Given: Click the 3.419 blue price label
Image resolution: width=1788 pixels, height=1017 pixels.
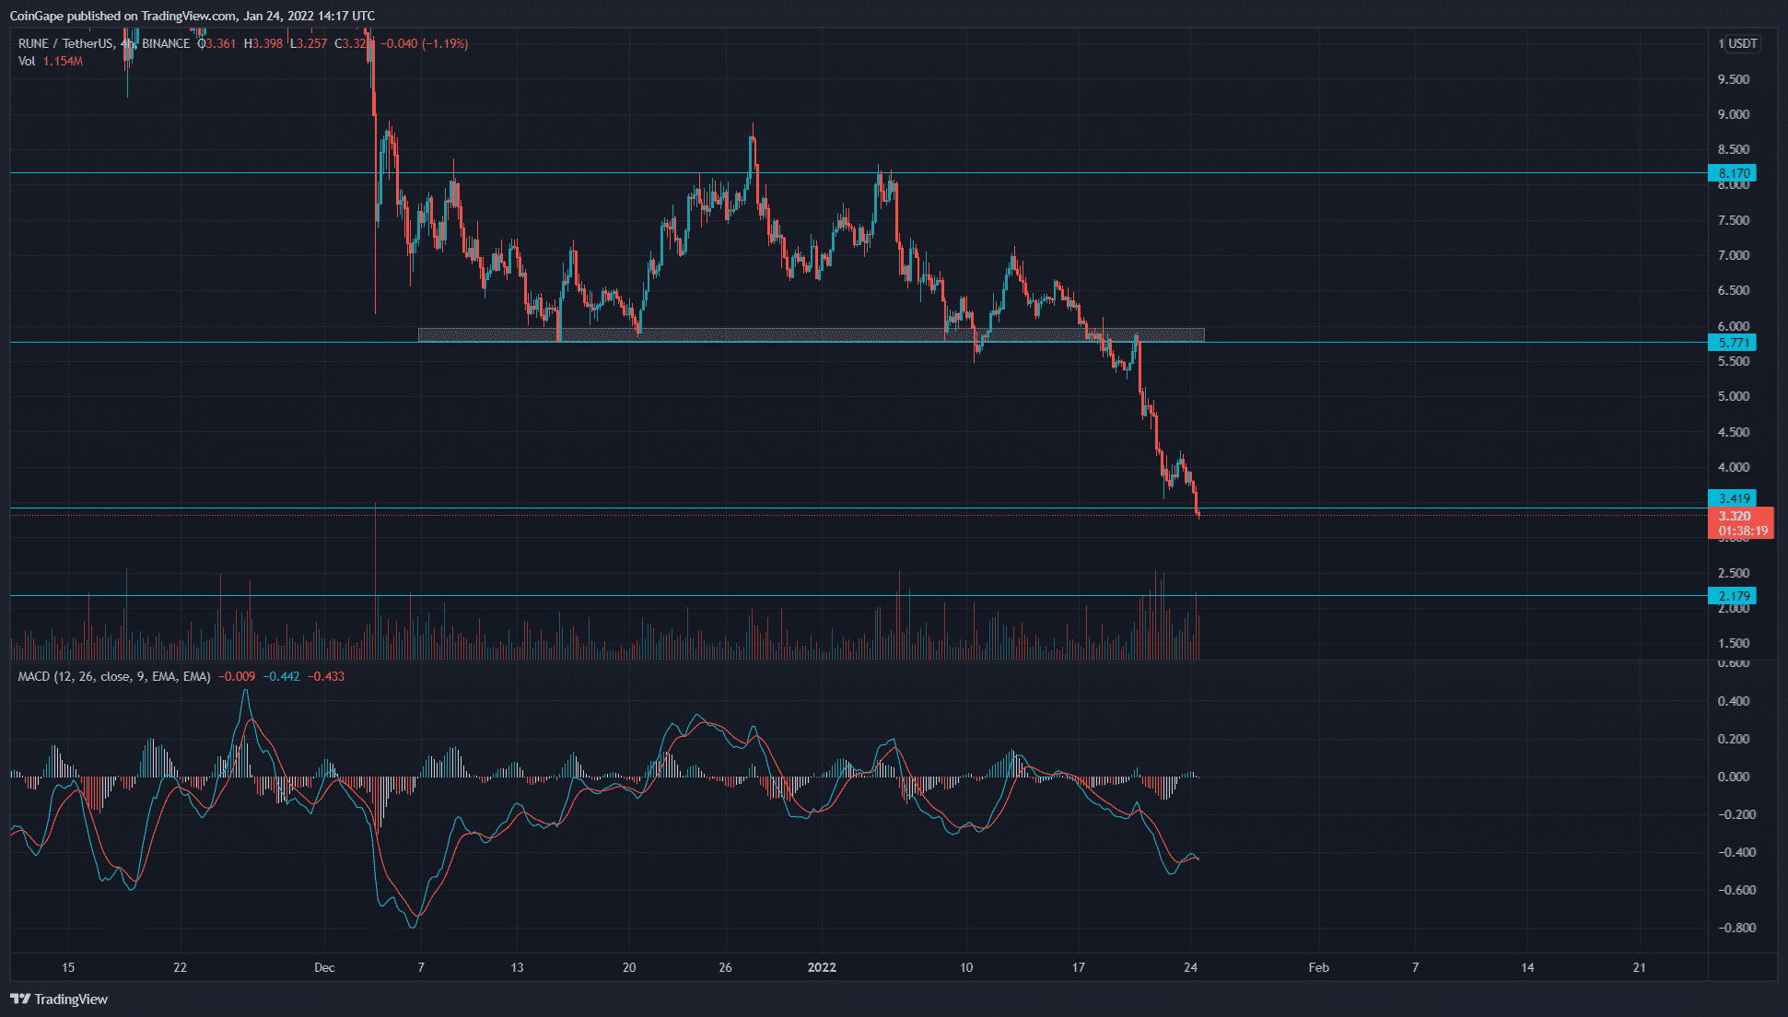Looking at the screenshot, I should pyautogui.click(x=1732, y=498).
